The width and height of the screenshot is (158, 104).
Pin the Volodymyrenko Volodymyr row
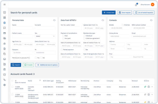pyautogui.click(x=145, y=94)
